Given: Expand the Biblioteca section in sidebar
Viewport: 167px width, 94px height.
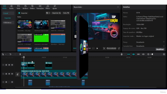Looking at the screenshot, I should tap(8, 23).
